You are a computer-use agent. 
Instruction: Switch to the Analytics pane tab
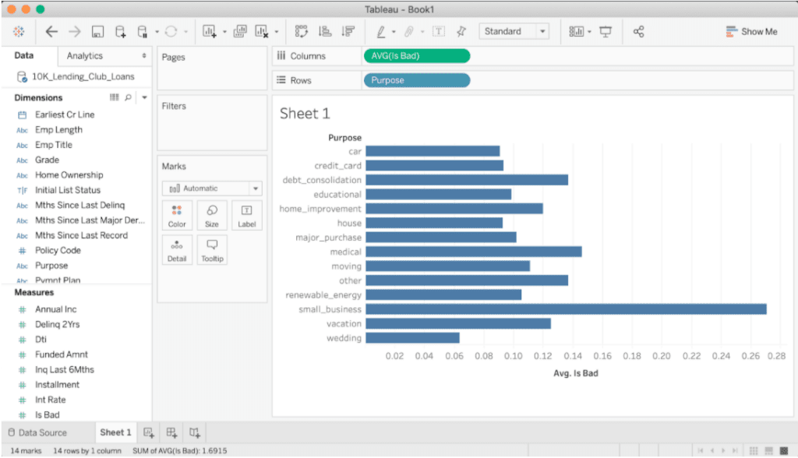84,56
